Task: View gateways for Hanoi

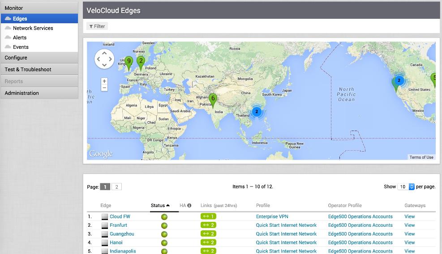Action: pos(410,242)
